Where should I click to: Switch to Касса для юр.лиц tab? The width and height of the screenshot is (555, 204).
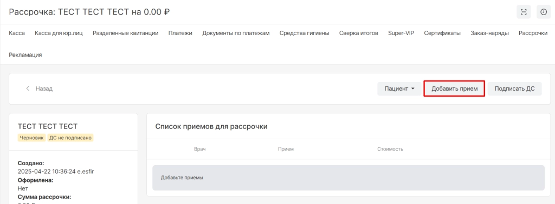(59, 33)
